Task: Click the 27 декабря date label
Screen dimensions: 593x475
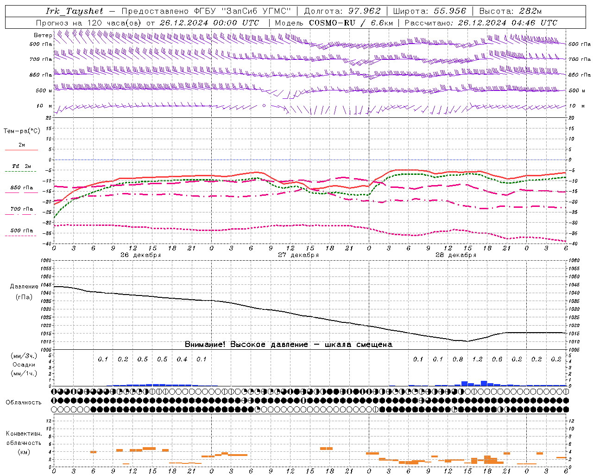Action: click(x=298, y=255)
